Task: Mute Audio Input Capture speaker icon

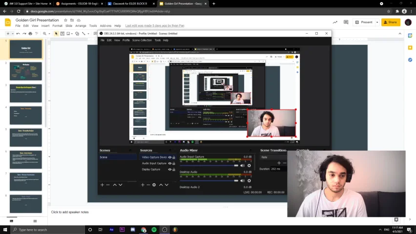Action: click(x=242, y=165)
